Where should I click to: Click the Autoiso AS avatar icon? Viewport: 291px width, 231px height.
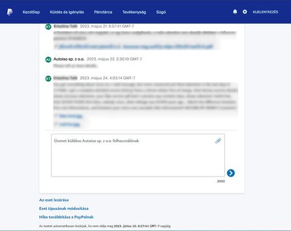pos(48,59)
